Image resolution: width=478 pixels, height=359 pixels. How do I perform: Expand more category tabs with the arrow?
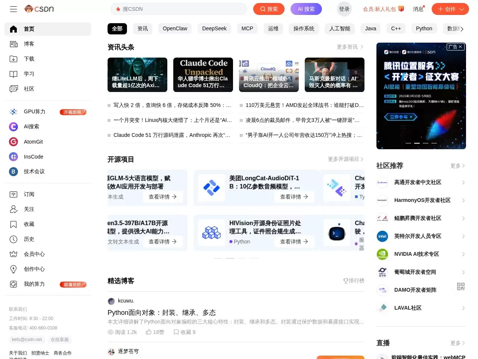(462, 29)
